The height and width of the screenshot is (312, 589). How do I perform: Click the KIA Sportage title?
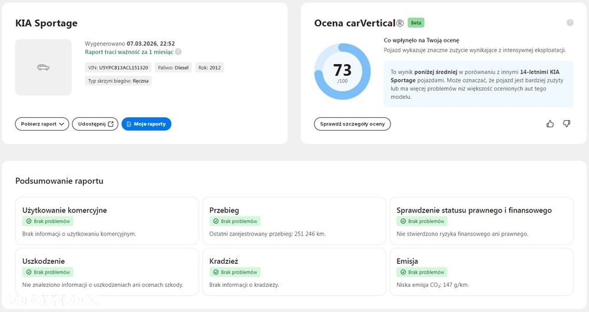pos(46,24)
